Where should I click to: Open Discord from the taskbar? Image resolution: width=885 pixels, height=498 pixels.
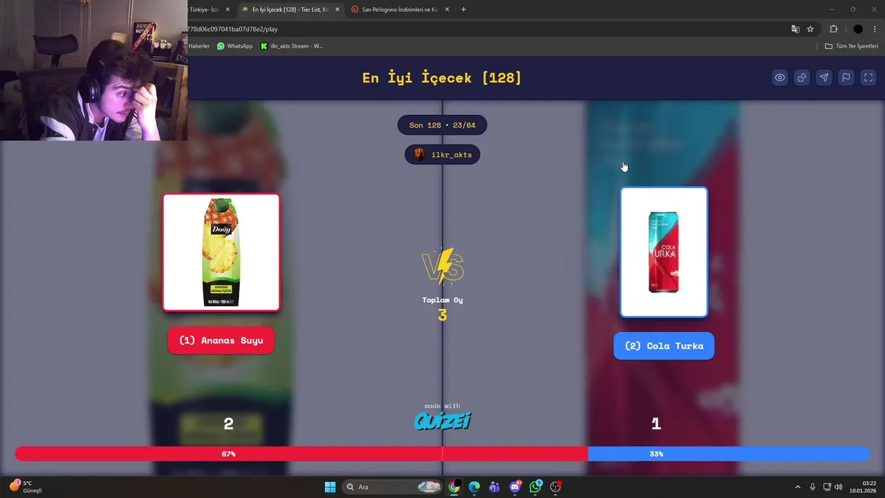click(x=515, y=487)
